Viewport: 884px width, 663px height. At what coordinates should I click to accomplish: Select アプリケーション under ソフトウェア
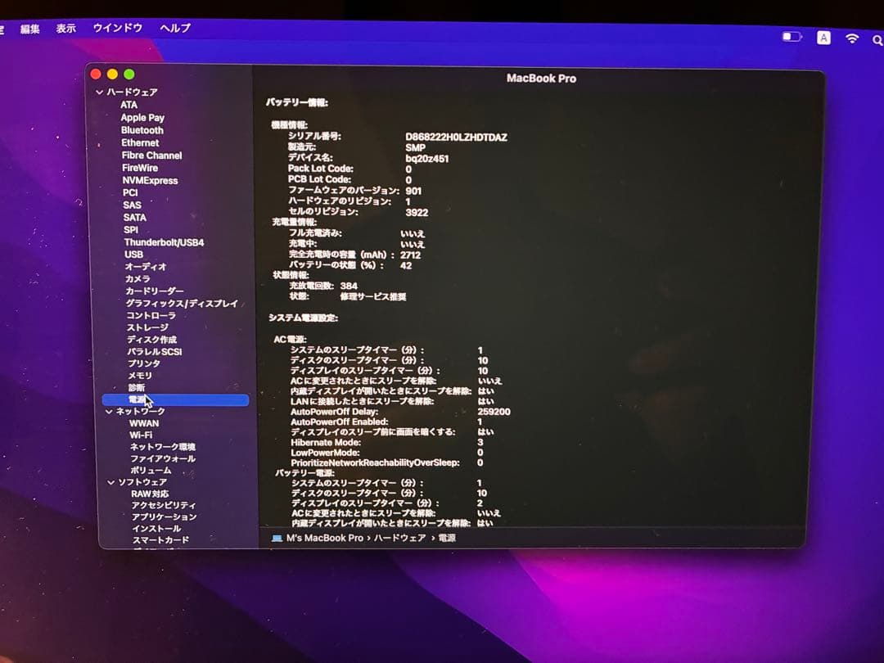click(x=163, y=517)
